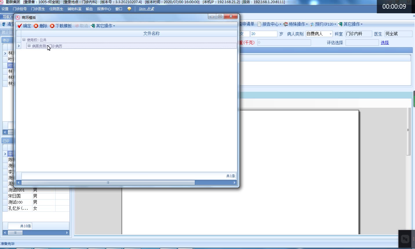Click the disabled 取消 button
Screen dimensions: 415x249
click(x=81, y=26)
